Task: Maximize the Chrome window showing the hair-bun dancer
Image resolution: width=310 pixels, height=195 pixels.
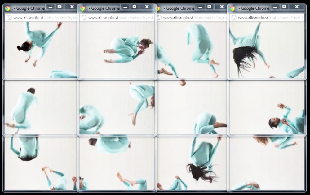Action: coord(60,7)
